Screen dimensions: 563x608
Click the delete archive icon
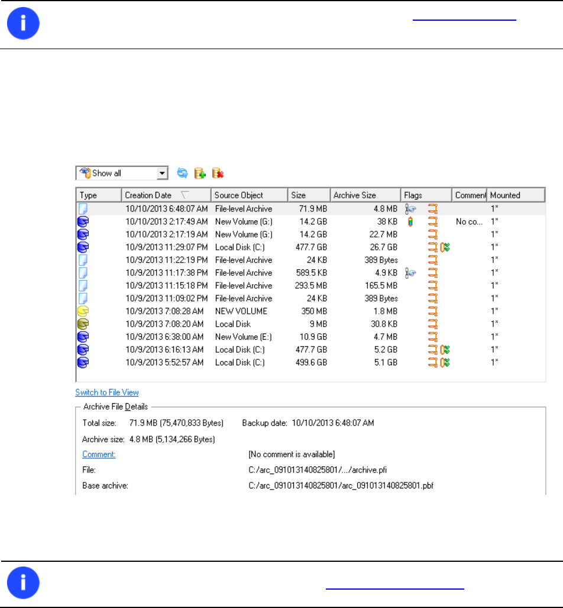pos(218,173)
